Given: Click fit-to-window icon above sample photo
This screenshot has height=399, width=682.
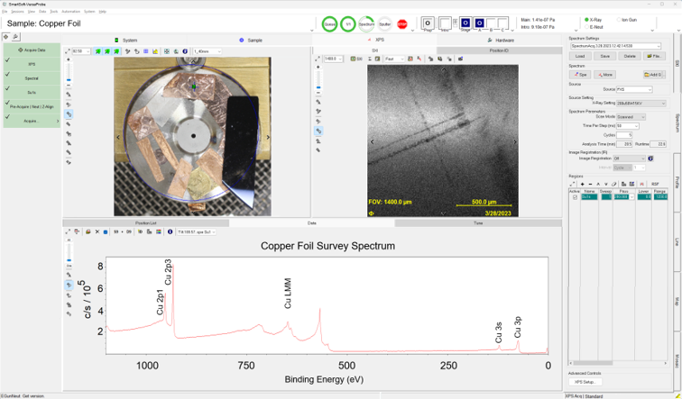Looking at the screenshot, I should tap(68, 51).
